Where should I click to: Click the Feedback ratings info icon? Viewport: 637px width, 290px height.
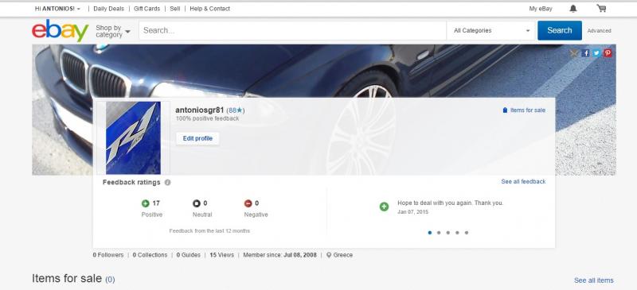pos(167,183)
